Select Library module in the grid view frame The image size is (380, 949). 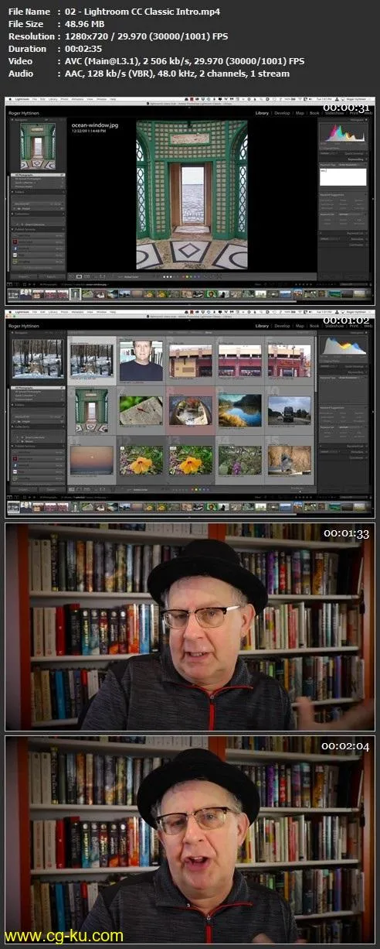click(x=262, y=326)
